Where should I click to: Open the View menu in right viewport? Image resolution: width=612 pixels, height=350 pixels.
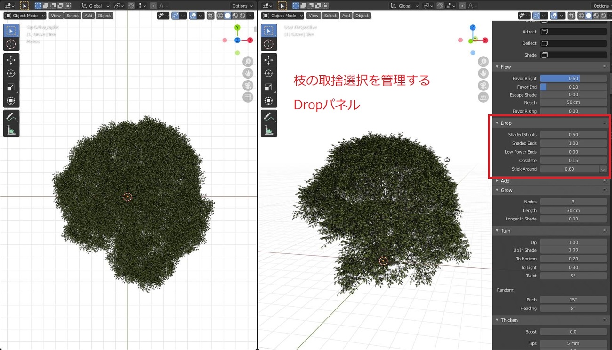(314, 16)
